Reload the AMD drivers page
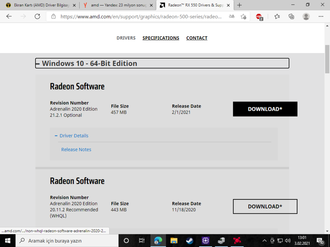 coord(37,16)
